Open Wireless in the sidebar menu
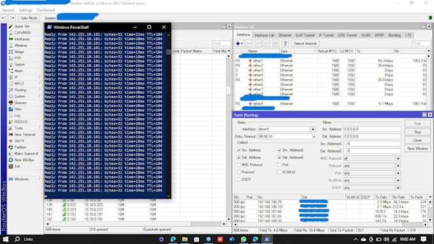This screenshot has height=244, width=434. pyautogui.click(x=21, y=45)
